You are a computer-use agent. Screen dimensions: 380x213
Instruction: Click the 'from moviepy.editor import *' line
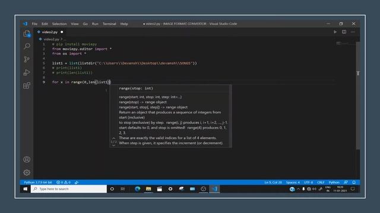coord(82,49)
